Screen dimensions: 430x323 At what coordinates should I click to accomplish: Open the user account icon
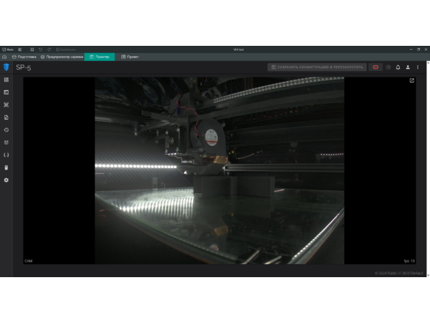[x=408, y=67]
